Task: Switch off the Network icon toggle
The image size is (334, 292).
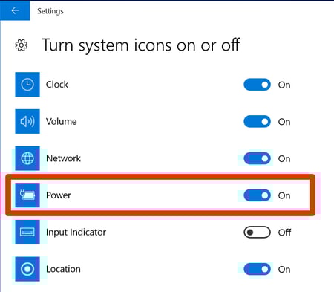Action: pyautogui.click(x=257, y=158)
